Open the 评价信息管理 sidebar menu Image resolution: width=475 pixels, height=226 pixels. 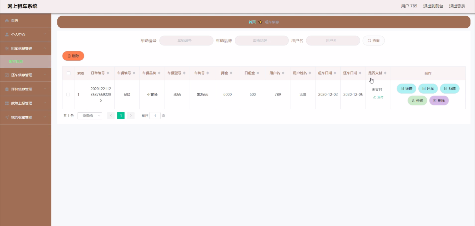pyautogui.click(x=25, y=89)
